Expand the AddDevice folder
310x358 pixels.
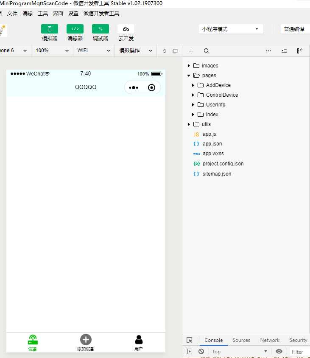pos(193,85)
